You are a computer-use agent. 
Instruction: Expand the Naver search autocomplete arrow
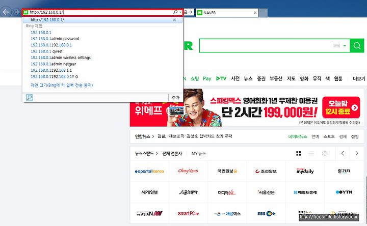coord(345,46)
